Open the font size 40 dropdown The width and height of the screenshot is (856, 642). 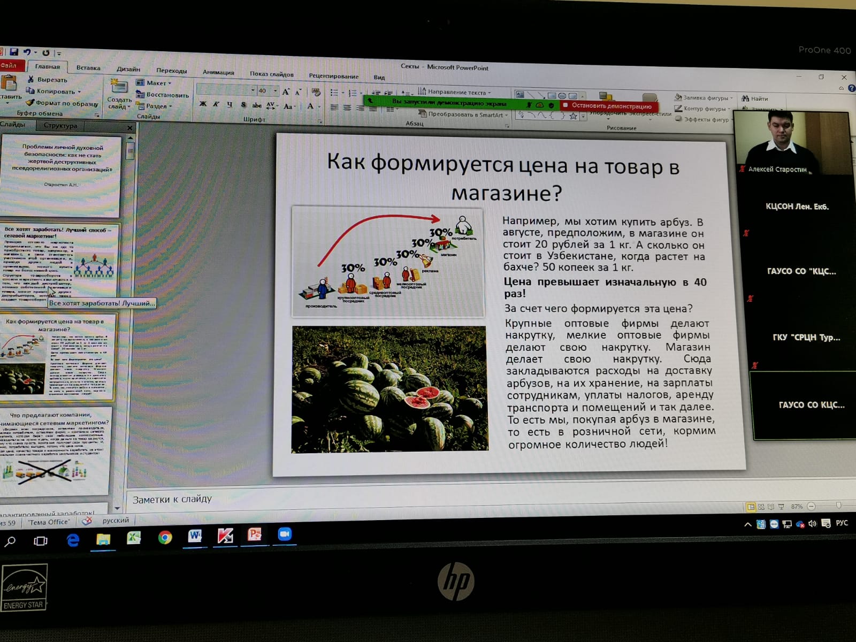coord(275,91)
